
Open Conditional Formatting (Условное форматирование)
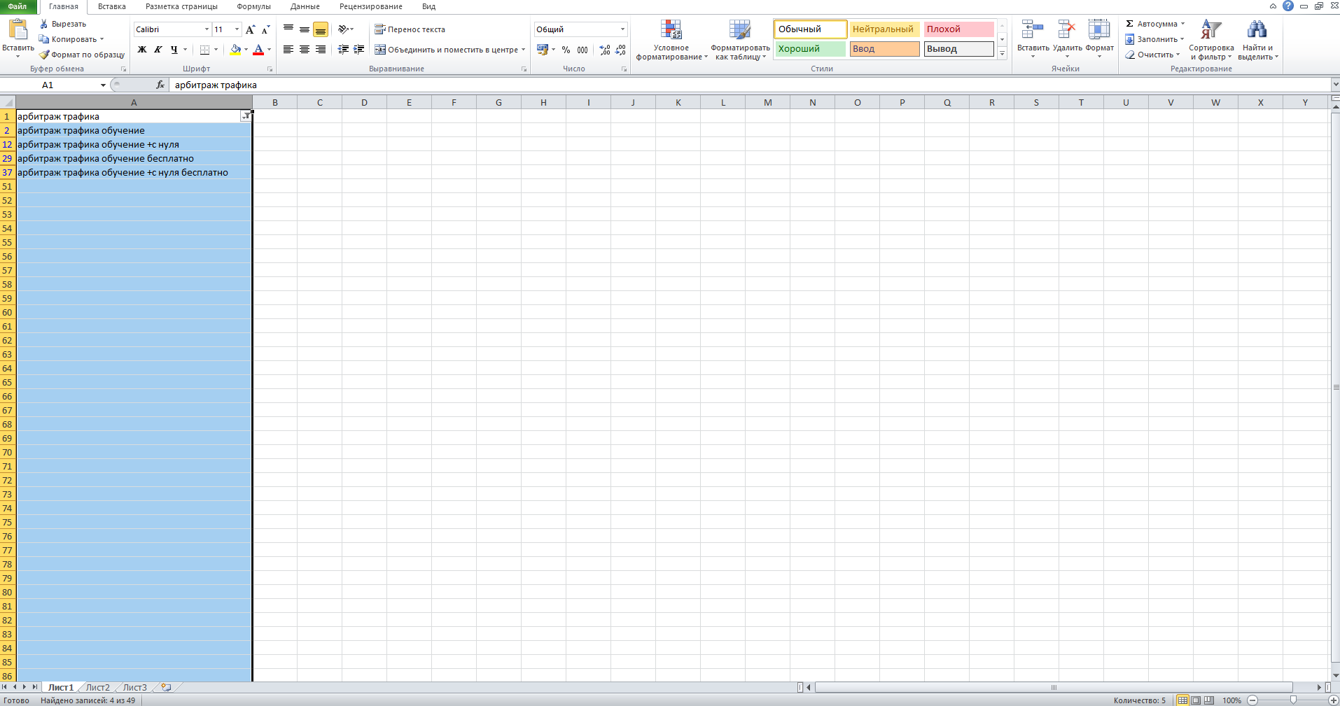[671, 40]
